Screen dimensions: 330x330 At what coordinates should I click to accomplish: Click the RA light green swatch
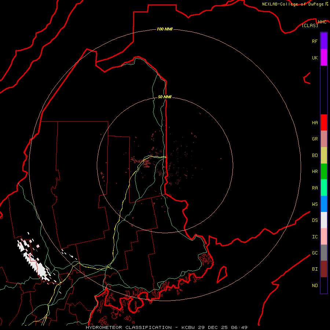pos(324,188)
